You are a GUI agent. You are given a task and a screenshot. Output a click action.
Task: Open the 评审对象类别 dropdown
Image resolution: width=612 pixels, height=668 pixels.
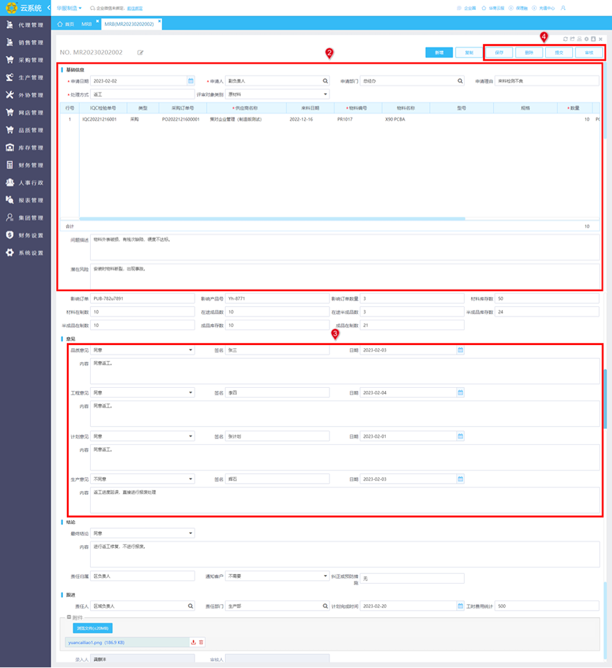click(x=325, y=94)
